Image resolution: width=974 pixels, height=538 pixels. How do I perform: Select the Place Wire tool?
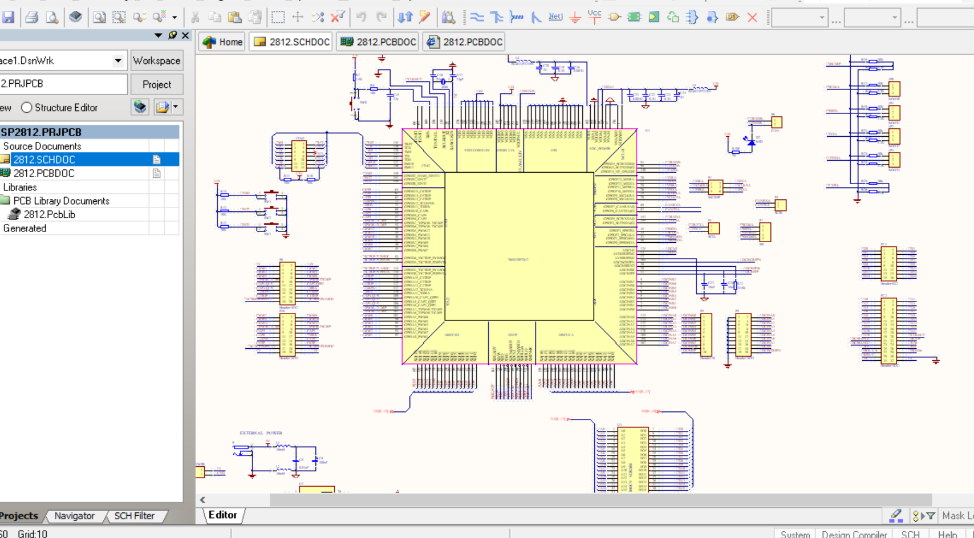point(477,17)
